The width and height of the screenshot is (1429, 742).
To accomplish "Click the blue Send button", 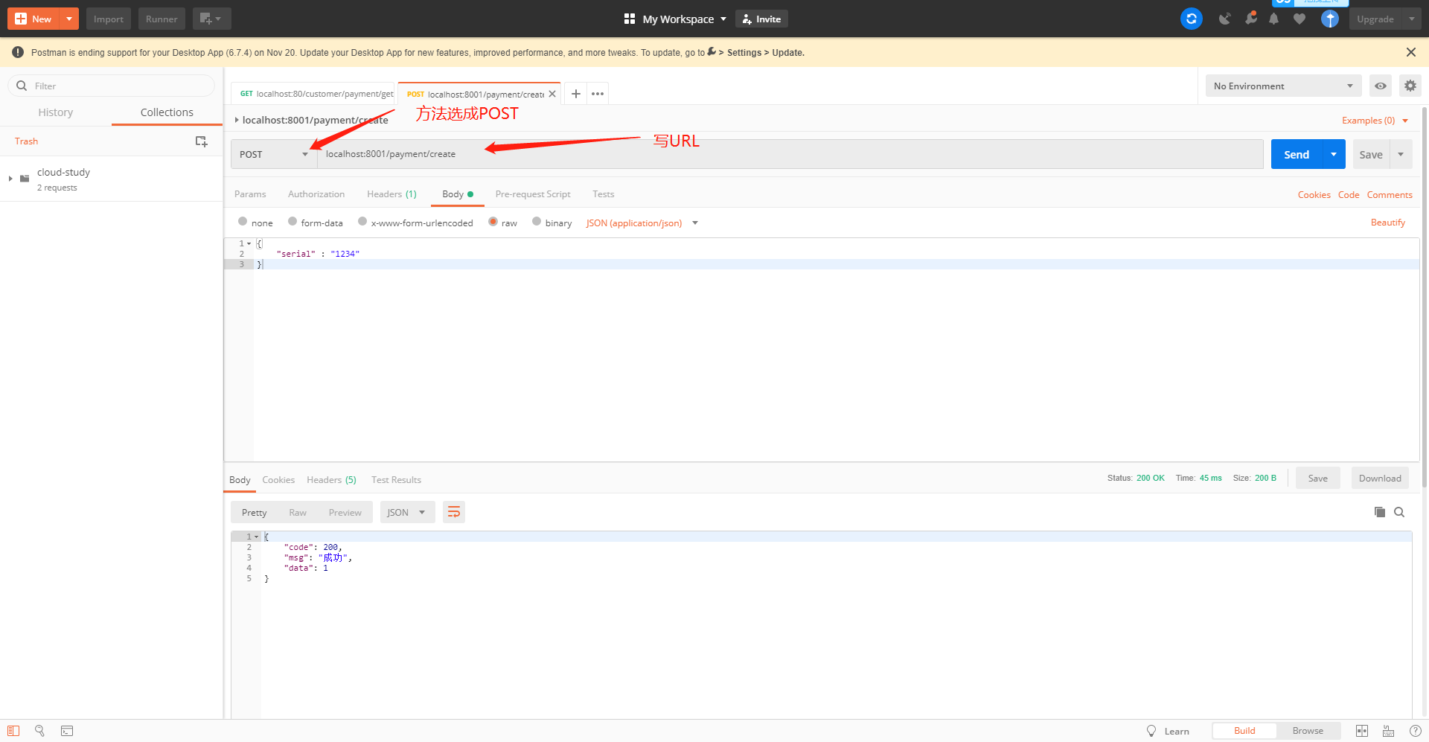I will click(1297, 154).
